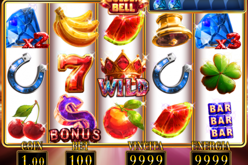The image size is (248, 165).
Task: Click the horseshoe on the fourth reel
Action: pyautogui.click(x=172, y=73)
